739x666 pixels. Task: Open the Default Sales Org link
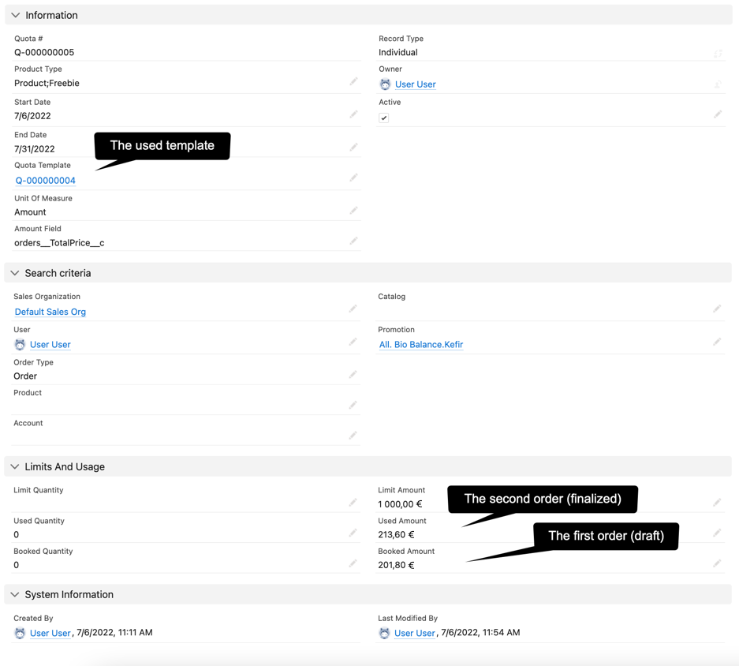pos(50,312)
